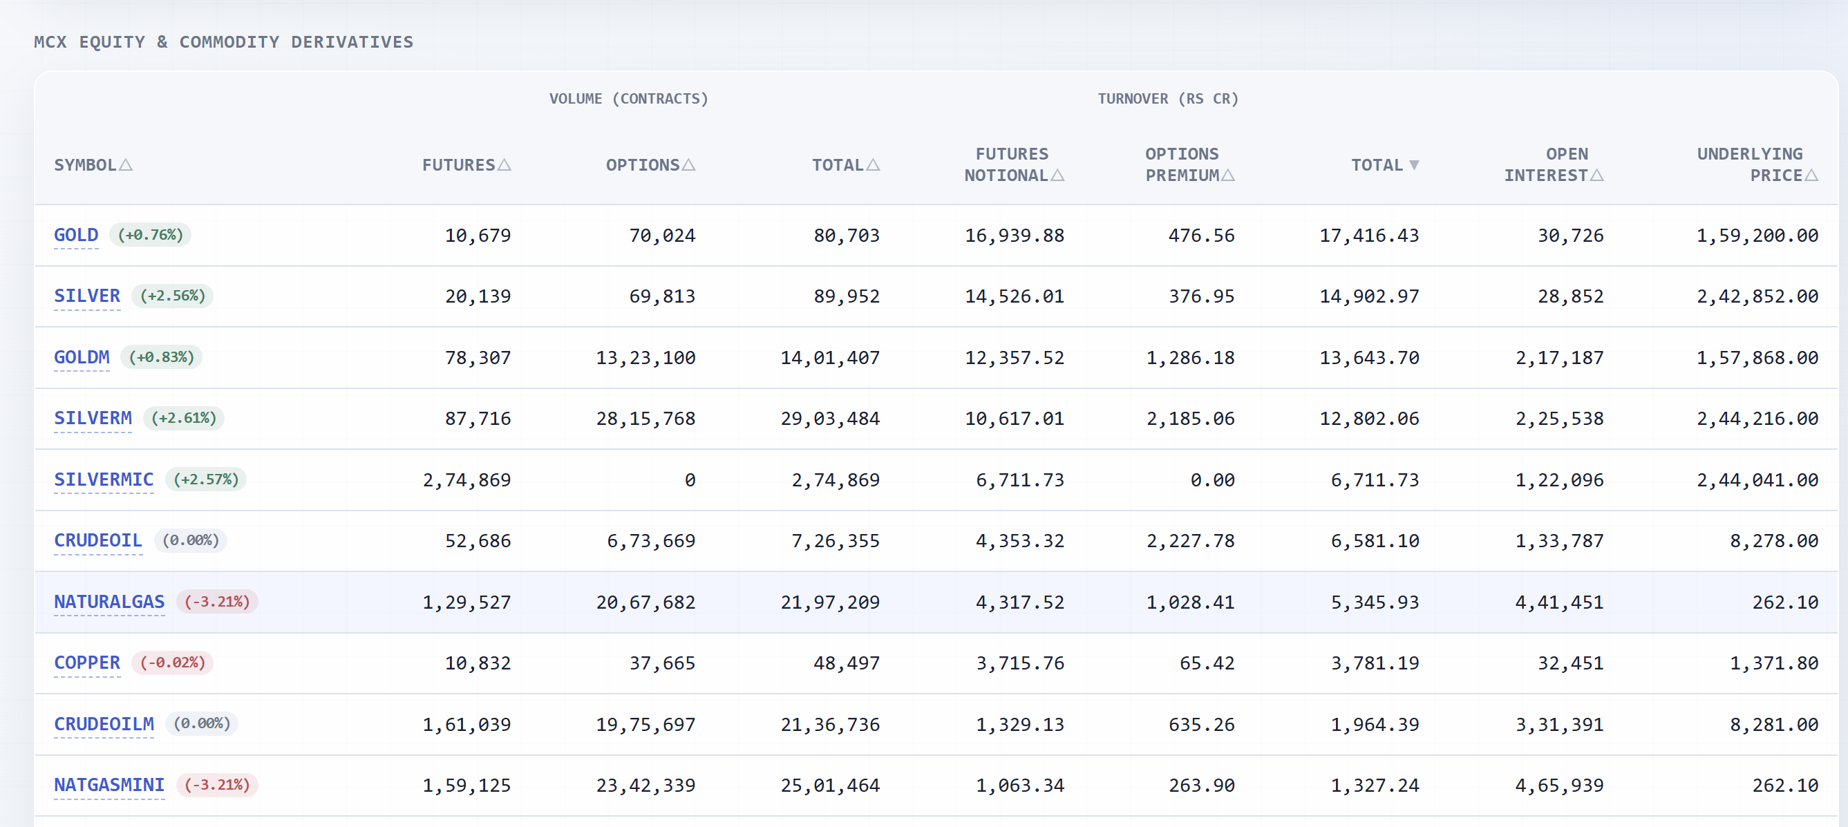1848x827 pixels.
Task: Sort by Open Interest triangle icon
Action: point(1597,175)
